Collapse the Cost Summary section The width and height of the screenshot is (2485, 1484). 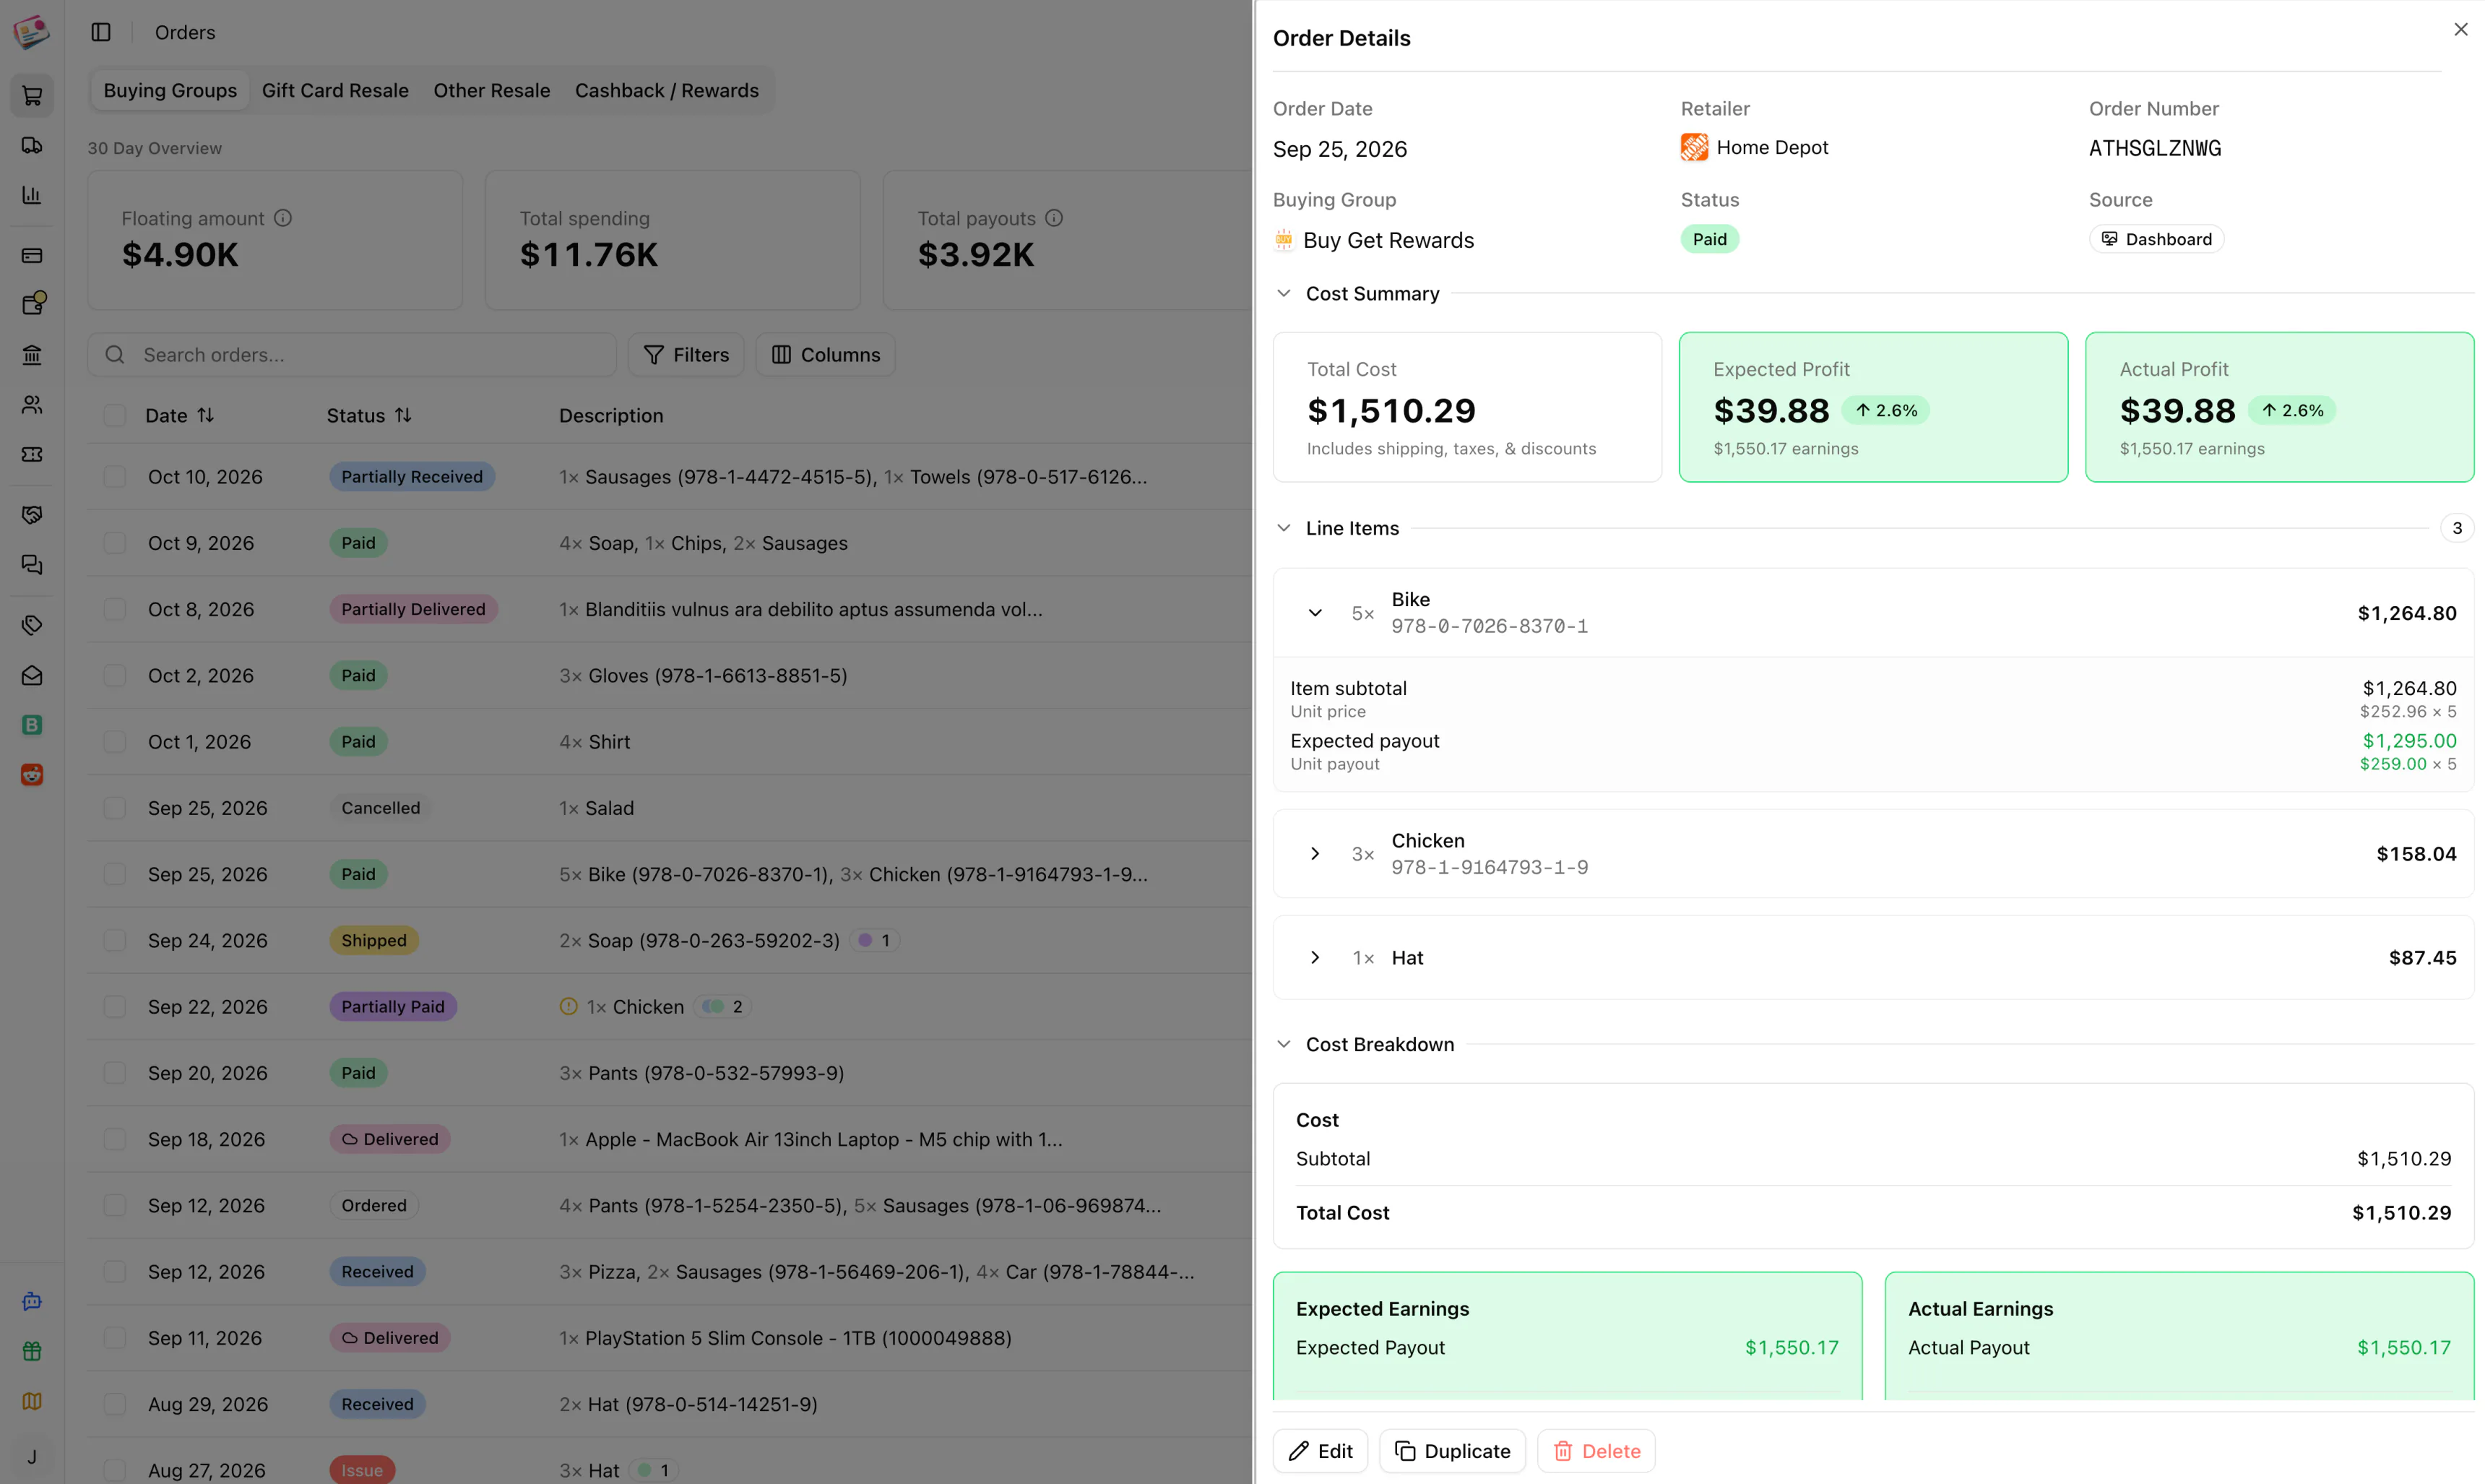pos(1284,294)
